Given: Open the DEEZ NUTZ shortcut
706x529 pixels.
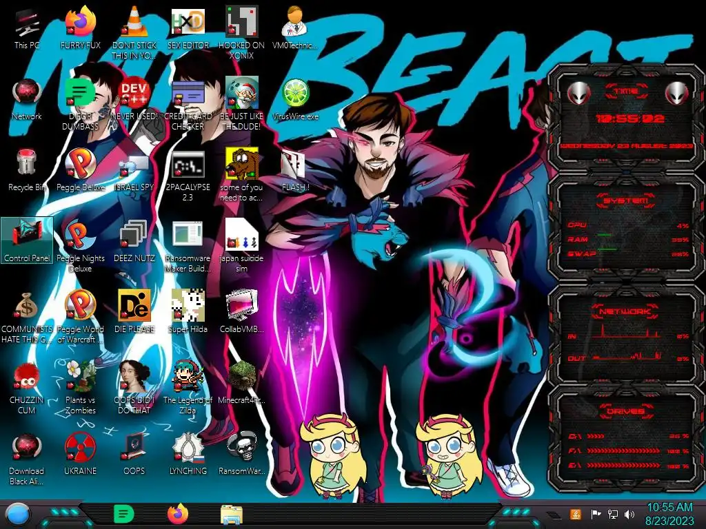Looking at the screenshot, I should click(x=134, y=242).
